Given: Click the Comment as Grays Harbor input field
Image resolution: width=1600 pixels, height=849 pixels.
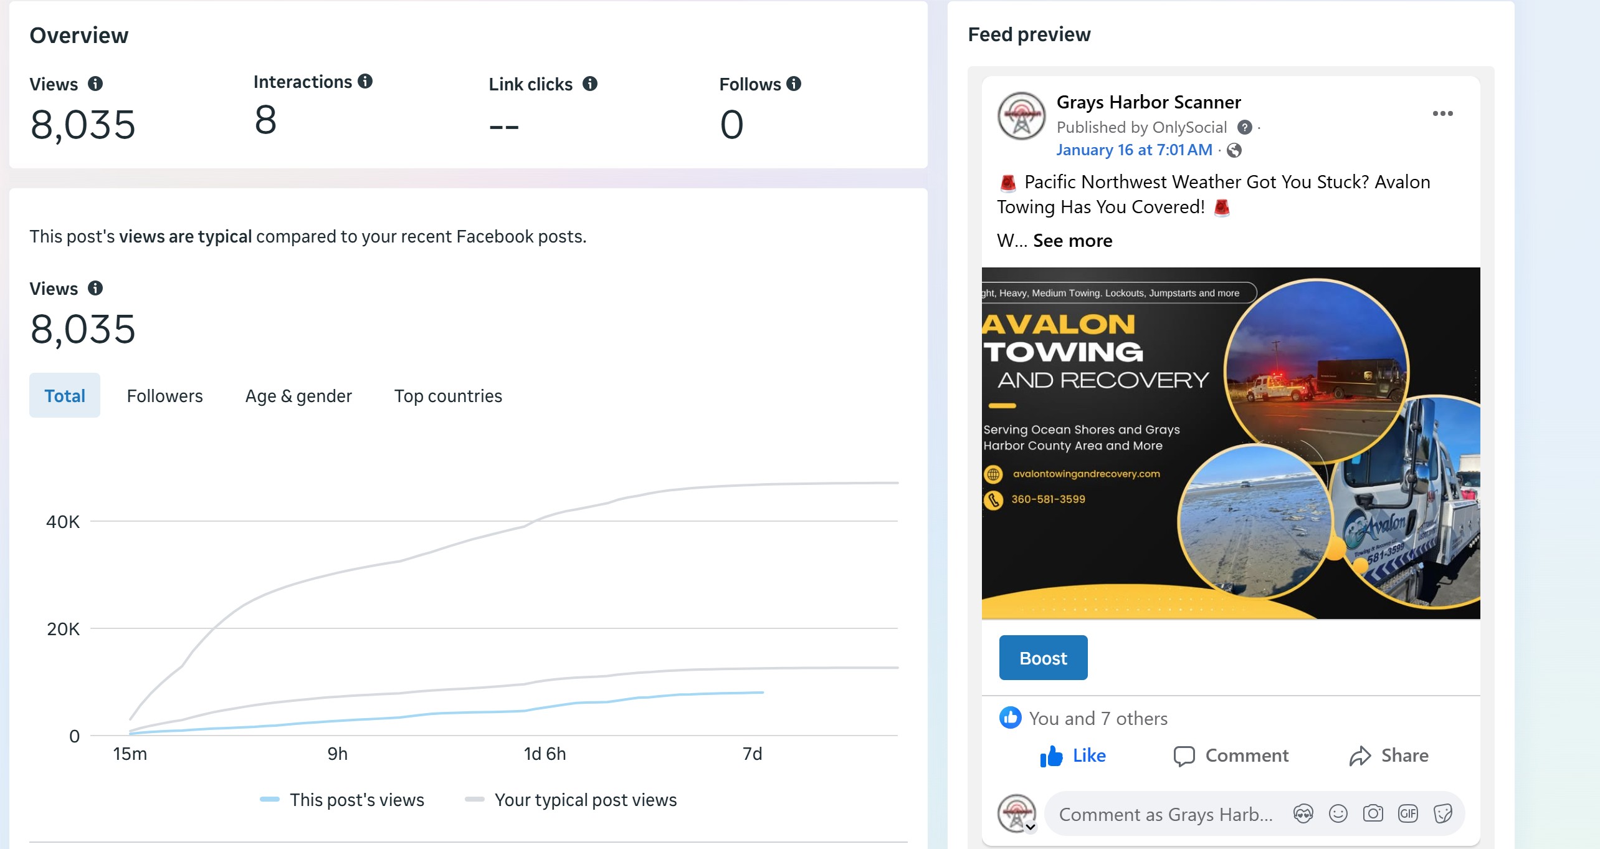Looking at the screenshot, I should 1165,814.
